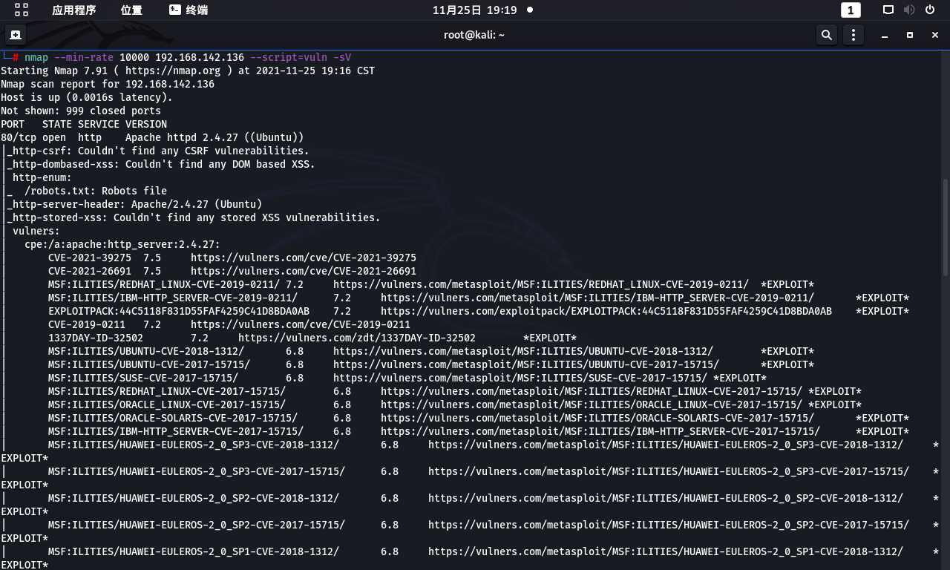Image resolution: width=950 pixels, height=570 pixels.
Task: Click the display status icon in top bar
Action: tap(888, 10)
